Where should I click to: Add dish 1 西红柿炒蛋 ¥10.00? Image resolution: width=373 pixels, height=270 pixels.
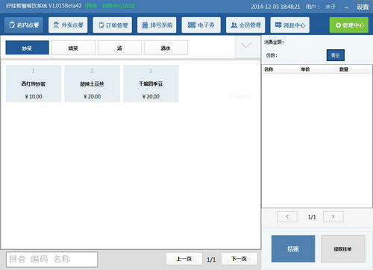[x=34, y=84]
